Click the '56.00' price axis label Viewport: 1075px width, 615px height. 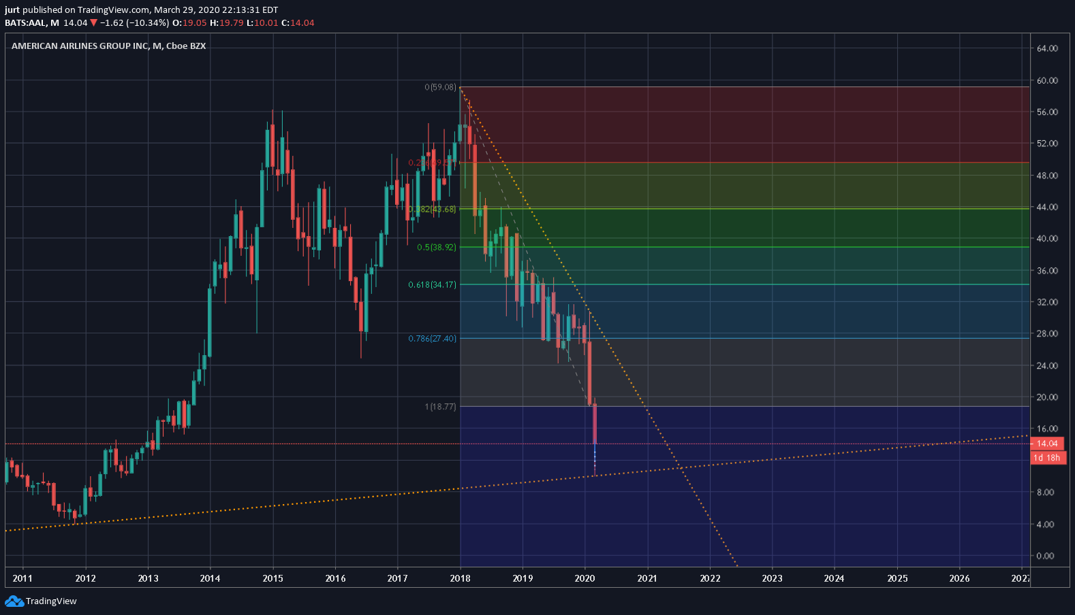pyautogui.click(x=1047, y=112)
